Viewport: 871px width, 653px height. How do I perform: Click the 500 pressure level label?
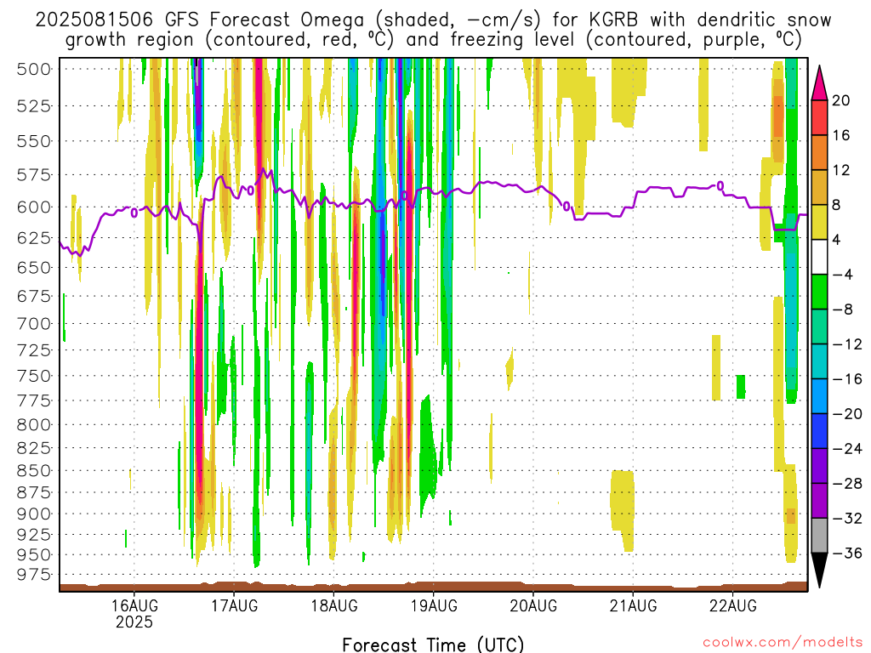click(x=34, y=70)
